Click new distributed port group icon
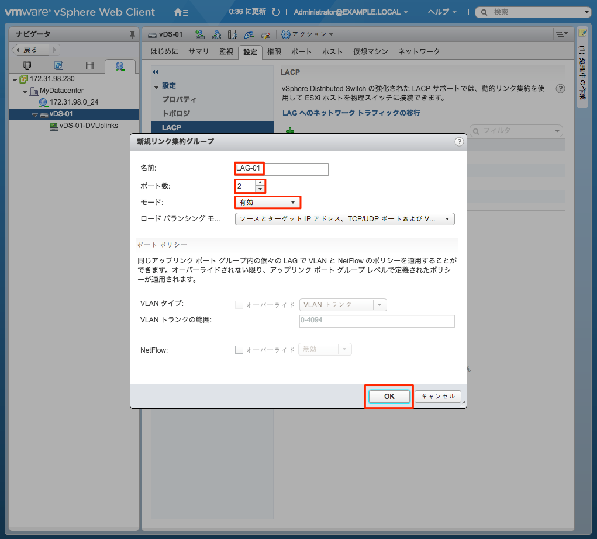The image size is (597, 539). [x=232, y=34]
